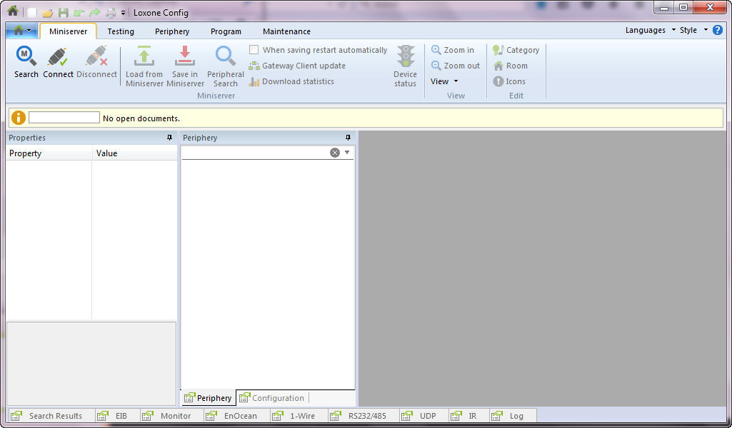Click the Disconnect icon

tap(96, 61)
